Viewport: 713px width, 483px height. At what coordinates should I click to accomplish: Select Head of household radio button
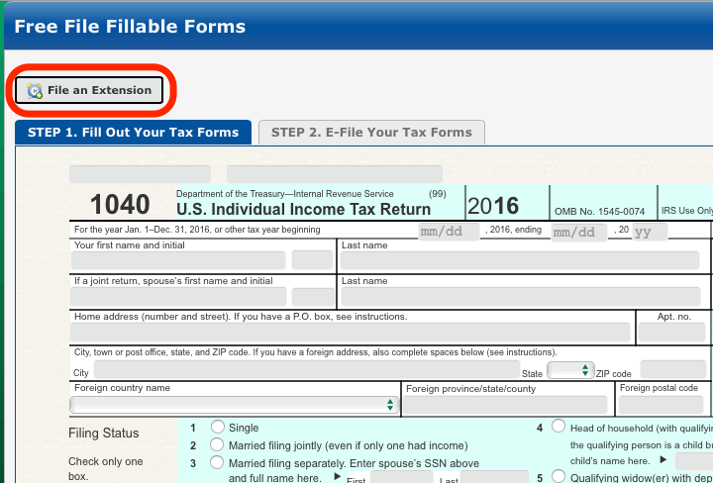[558, 427]
